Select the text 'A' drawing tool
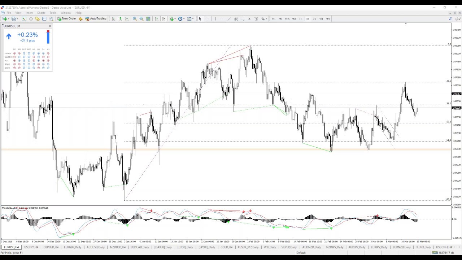The height and width of the screenshot is (260, 462). (x=249, y=19)
